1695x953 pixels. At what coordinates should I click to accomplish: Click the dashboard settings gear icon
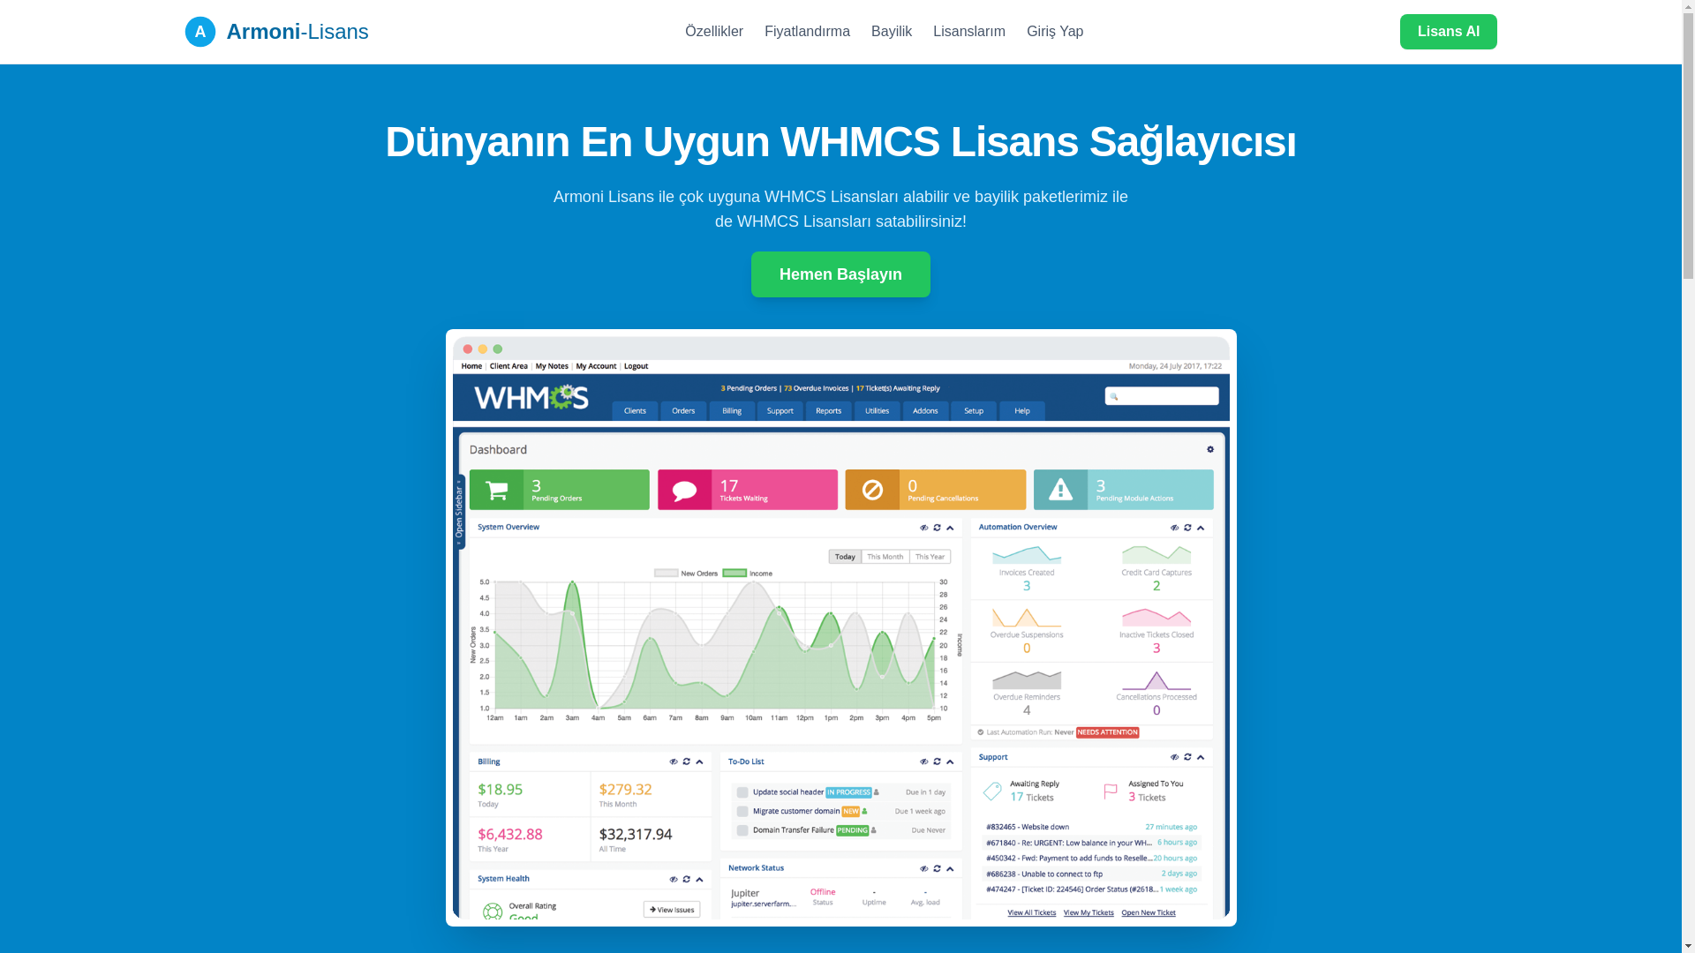coord(1210,449)
